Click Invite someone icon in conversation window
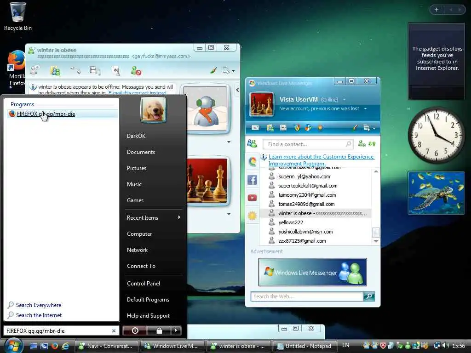The image size is (471, 353). click(x=34, y=70)
